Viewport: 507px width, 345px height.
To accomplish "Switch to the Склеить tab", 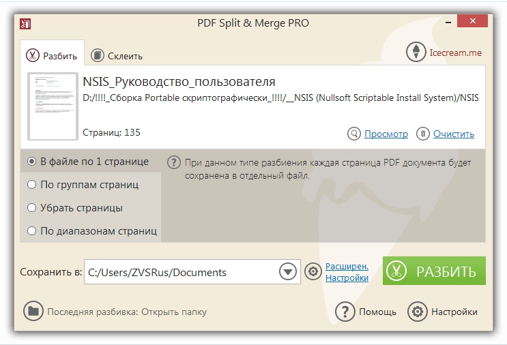I will click(x=117, y=55).
